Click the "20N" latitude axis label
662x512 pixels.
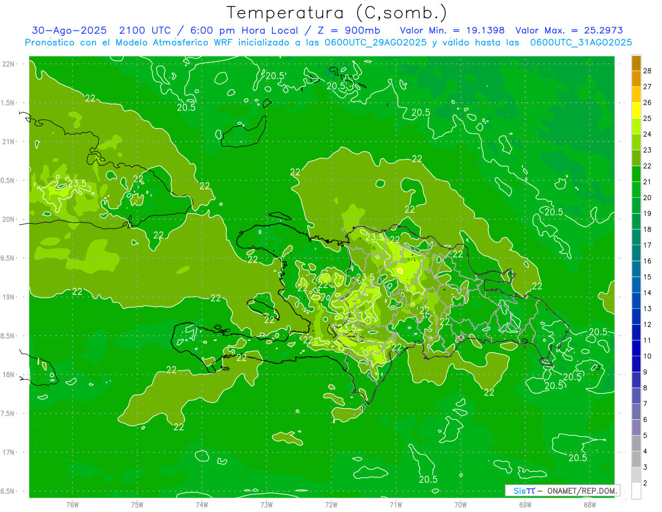coord(9,219)
